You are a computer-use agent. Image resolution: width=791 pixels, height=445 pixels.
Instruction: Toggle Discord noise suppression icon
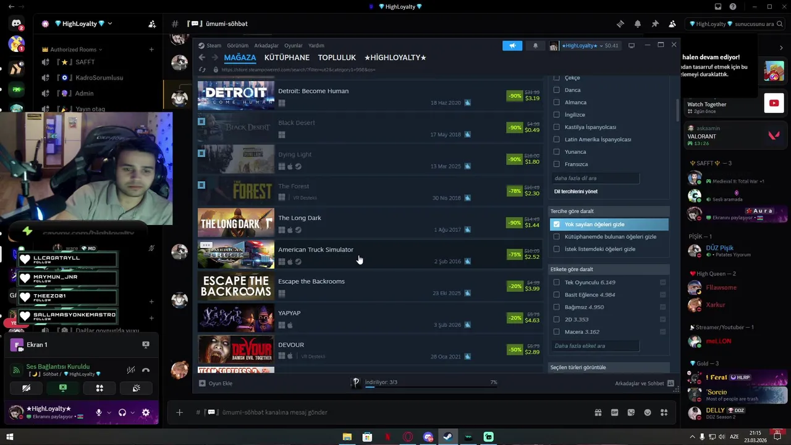coord(130,370)
